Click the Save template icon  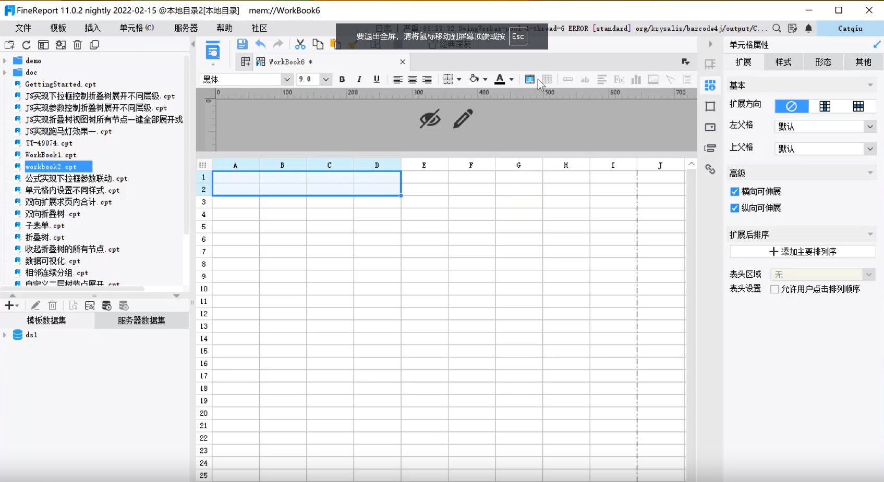(x=242, y=44)
